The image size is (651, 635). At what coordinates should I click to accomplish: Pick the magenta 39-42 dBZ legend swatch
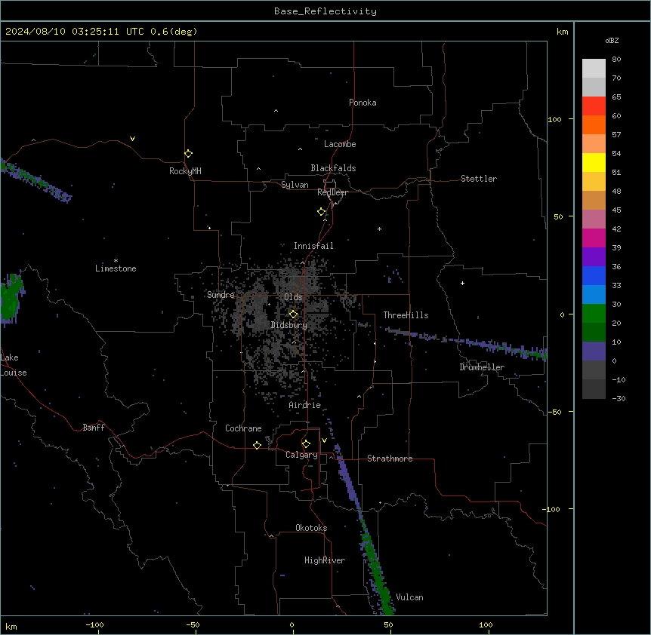tap(594, 238)
